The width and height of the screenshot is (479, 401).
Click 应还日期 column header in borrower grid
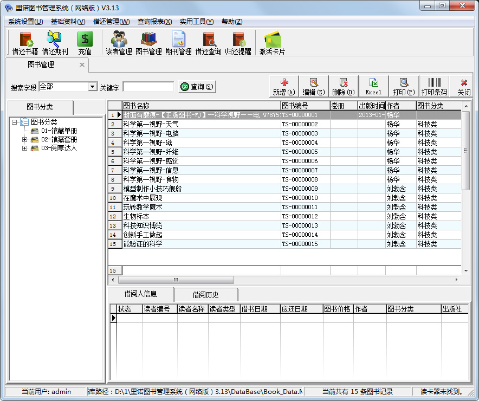pyautogui.click(x=301, y=309)
